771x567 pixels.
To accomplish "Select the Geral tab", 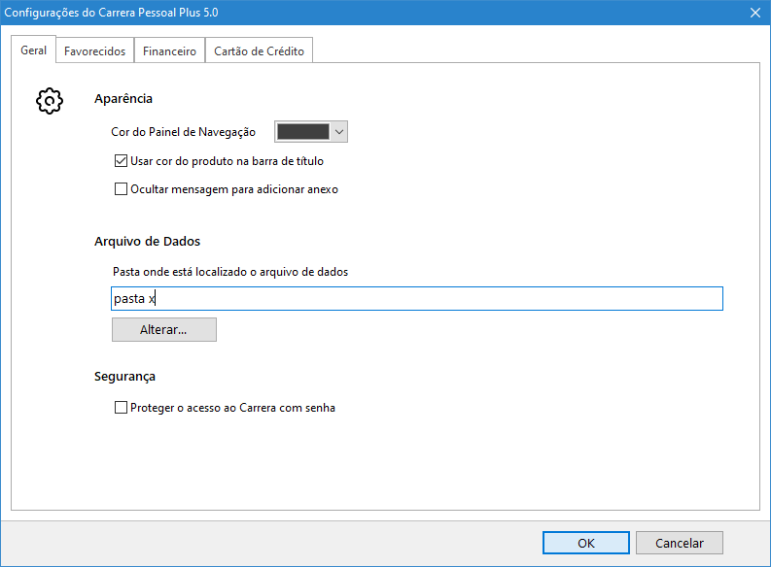I will [33, 50].
